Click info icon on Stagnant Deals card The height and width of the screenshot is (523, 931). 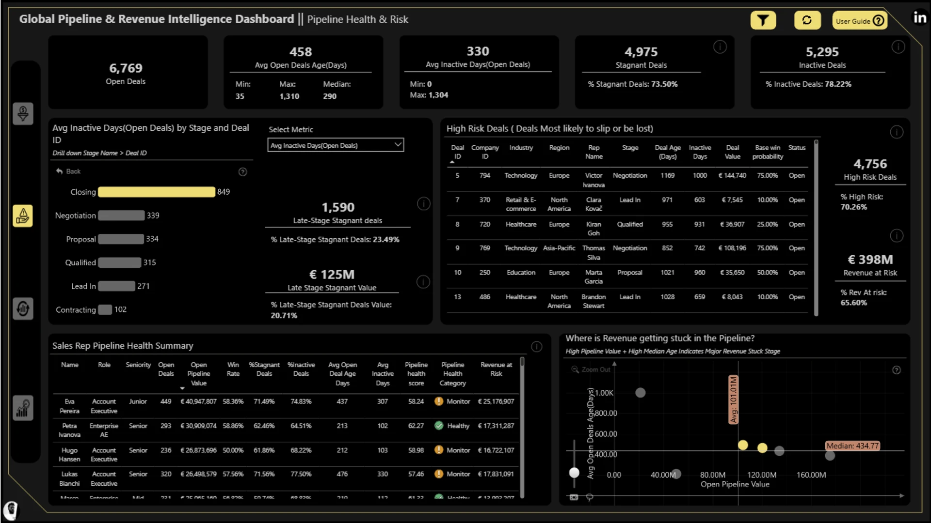720,47
